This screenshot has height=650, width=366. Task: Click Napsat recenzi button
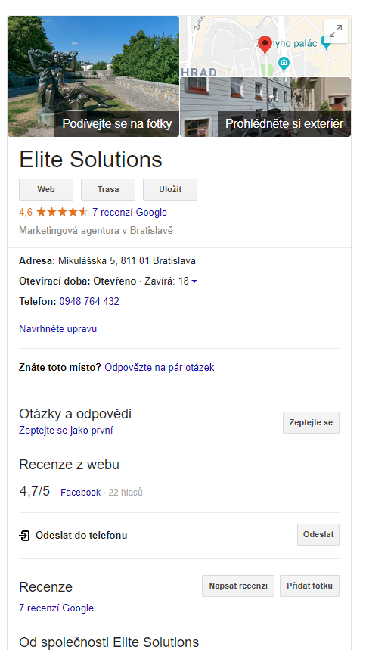coord(238,586)
